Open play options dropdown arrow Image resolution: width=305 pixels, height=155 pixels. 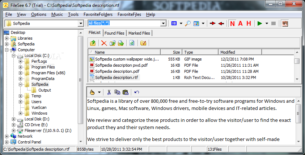267,24
